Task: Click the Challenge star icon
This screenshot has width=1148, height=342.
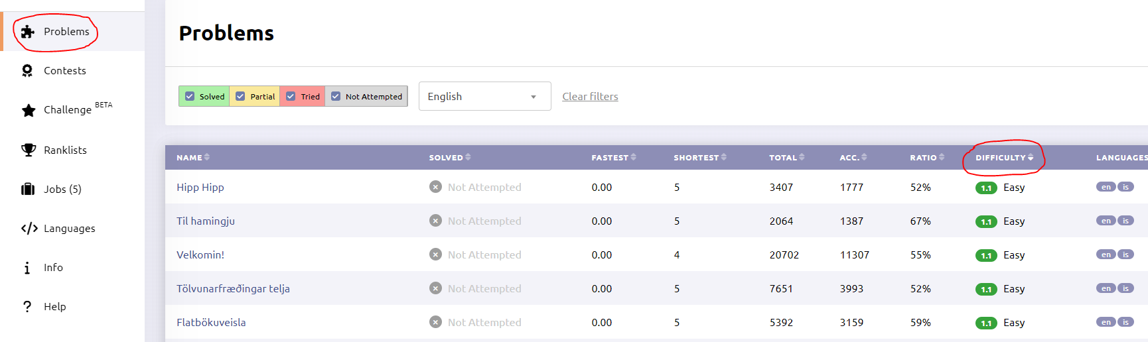Action: pos(28,110)
